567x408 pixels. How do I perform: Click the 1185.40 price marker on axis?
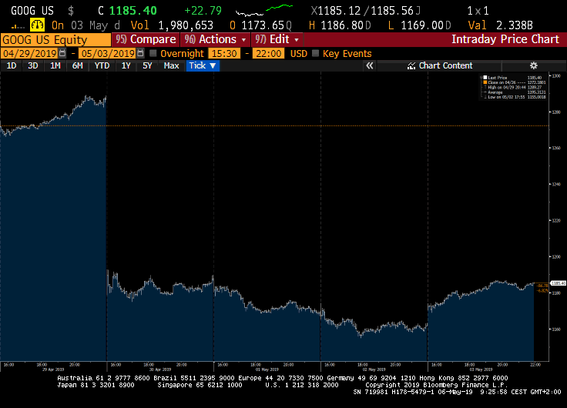(558, 283)
